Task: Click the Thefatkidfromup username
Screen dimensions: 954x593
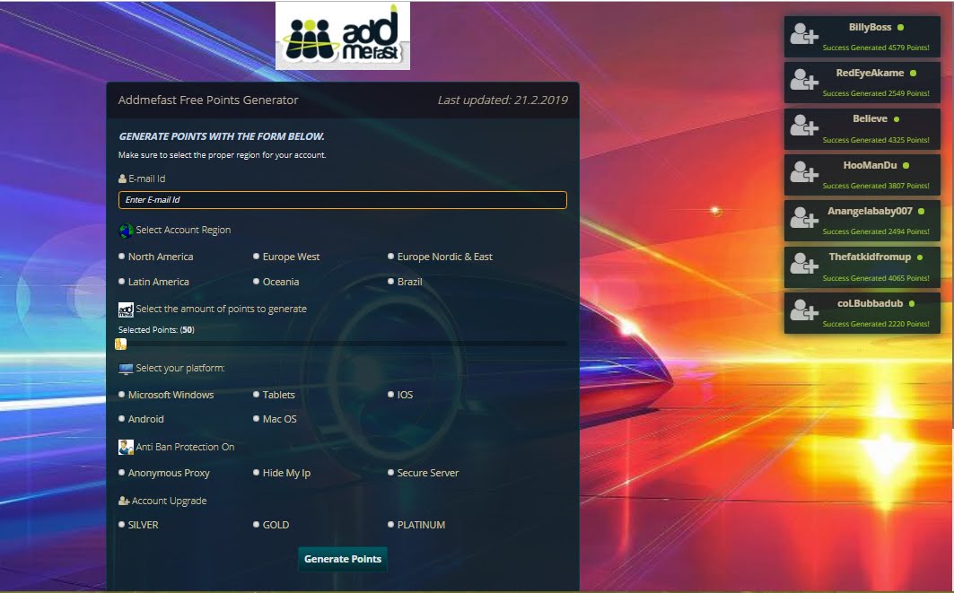Action: pos(870,257)
